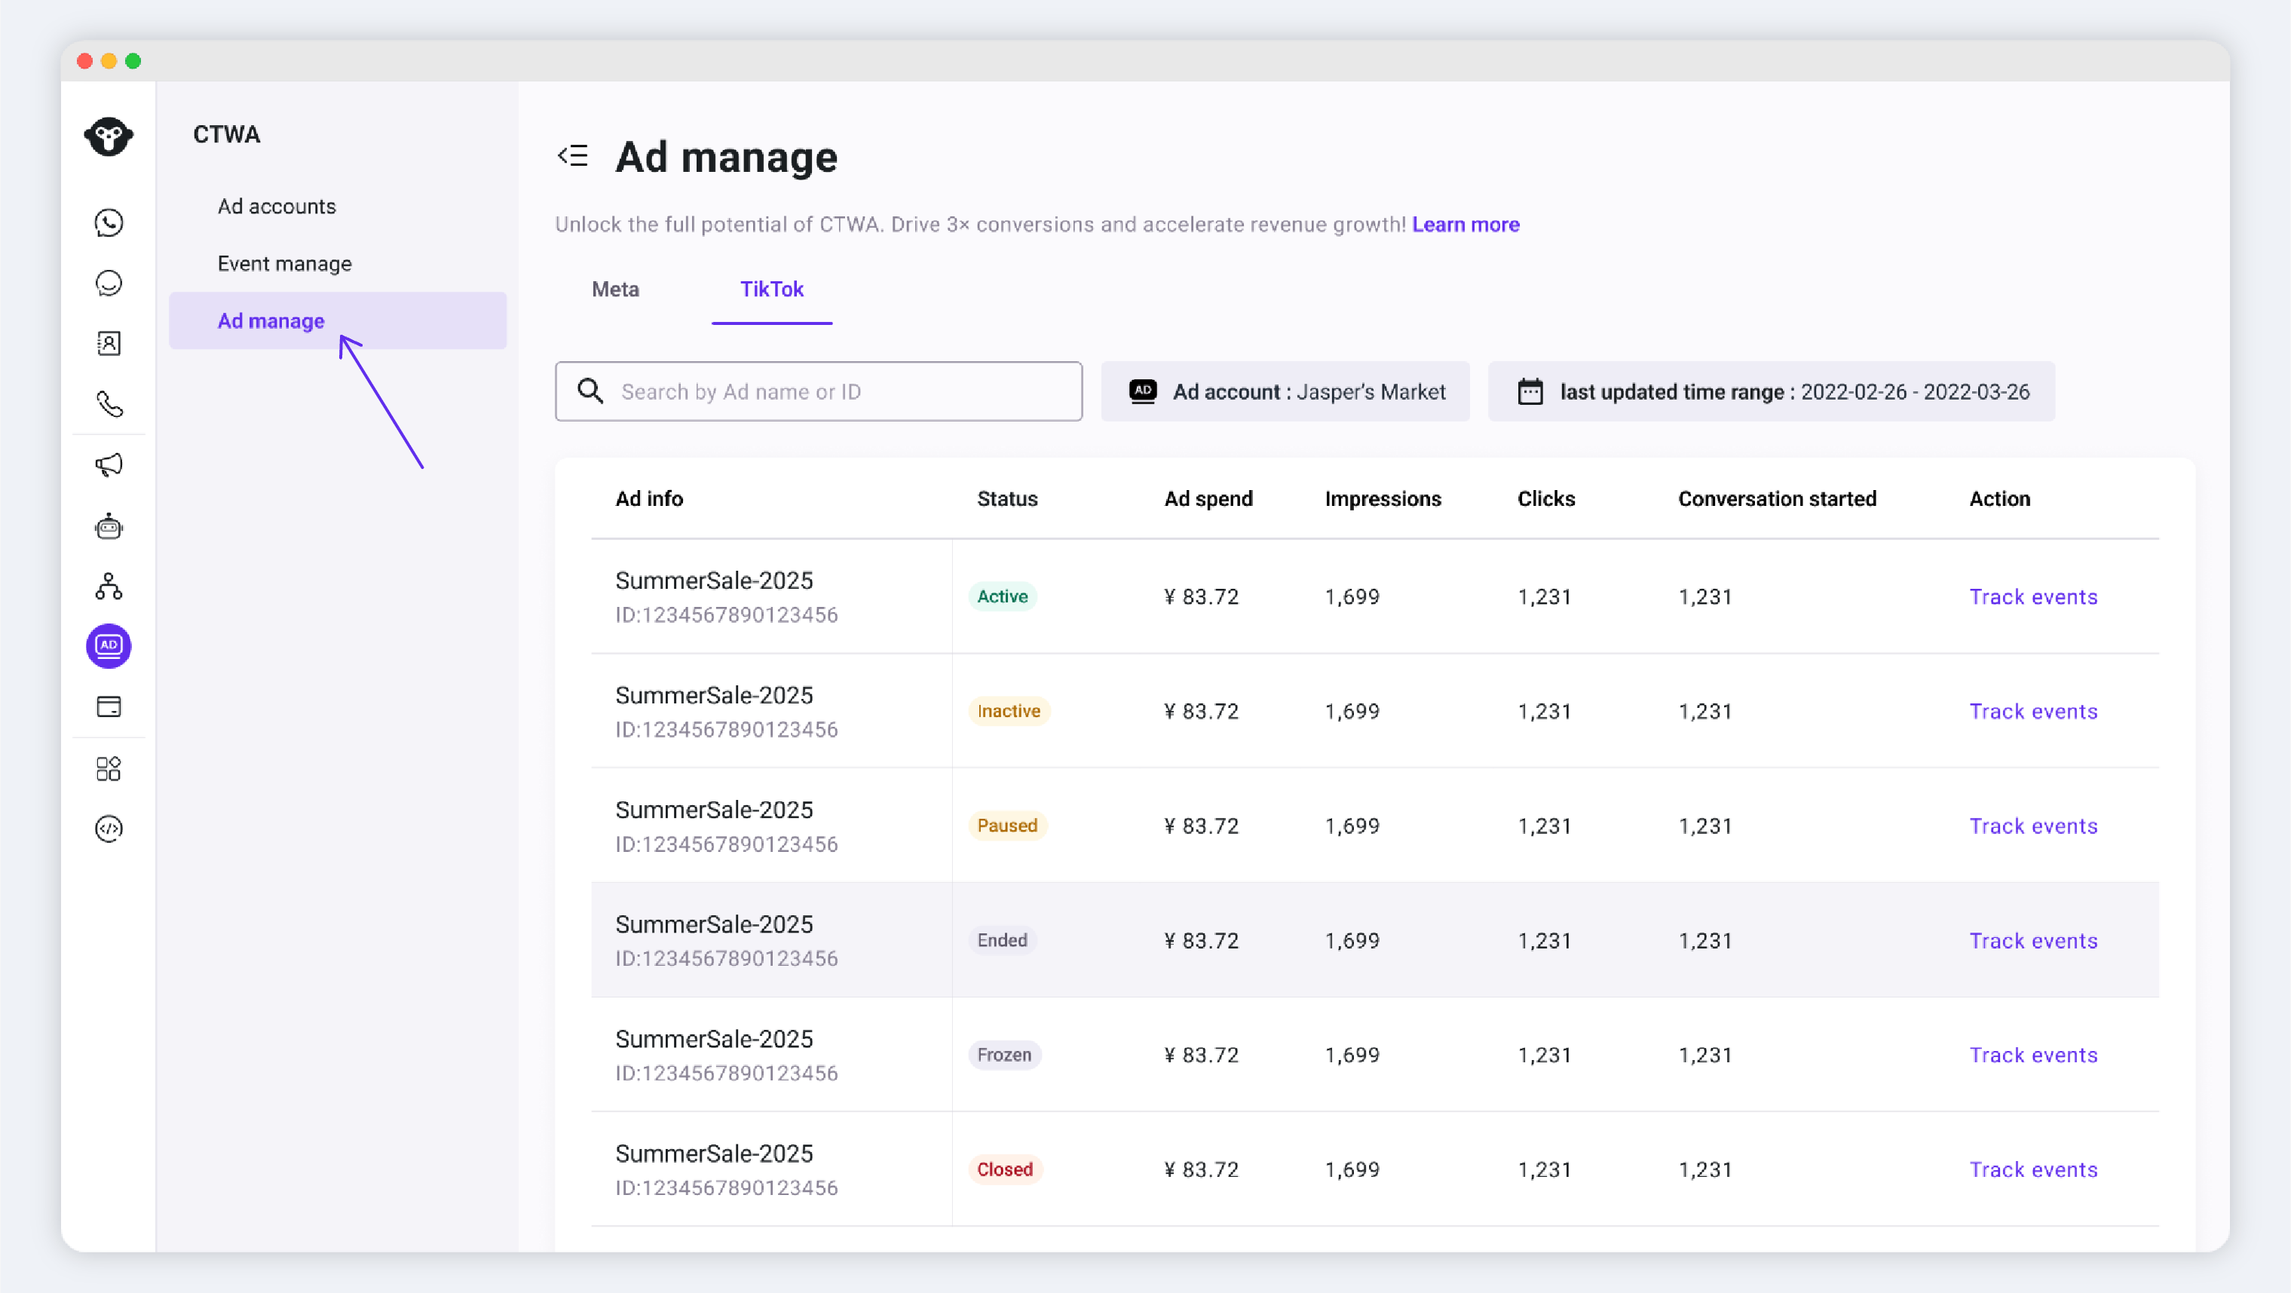Image resolution: width=2291 pixels, height=1293 pixels.
Task: Open the apps grid icon in sidebar
Action: pyautogui.click(x=109, y=768)
